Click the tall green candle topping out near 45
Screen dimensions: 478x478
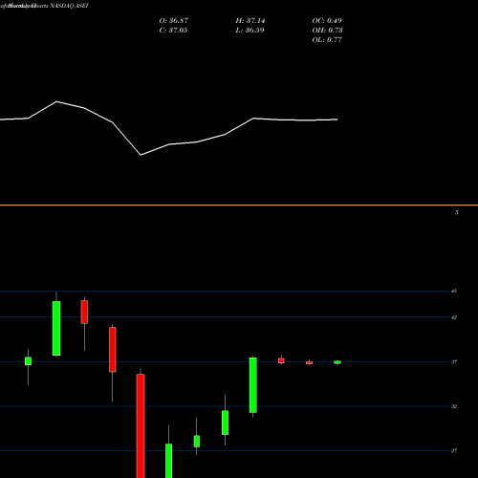(x=56, y=328)
